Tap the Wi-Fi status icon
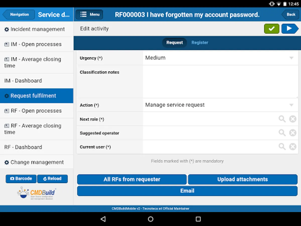301x226 pixels. pos(279,4)
